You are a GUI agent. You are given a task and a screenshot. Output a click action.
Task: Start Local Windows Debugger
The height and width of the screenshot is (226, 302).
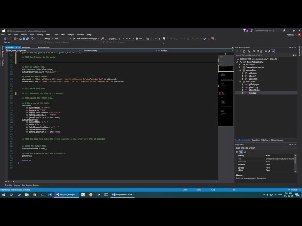coord(85,39)
